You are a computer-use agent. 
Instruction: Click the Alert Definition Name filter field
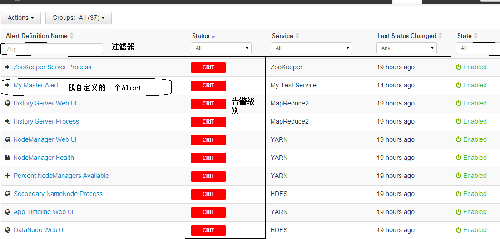54,48
